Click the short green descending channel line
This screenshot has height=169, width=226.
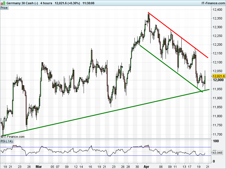(x=171, y=68)
